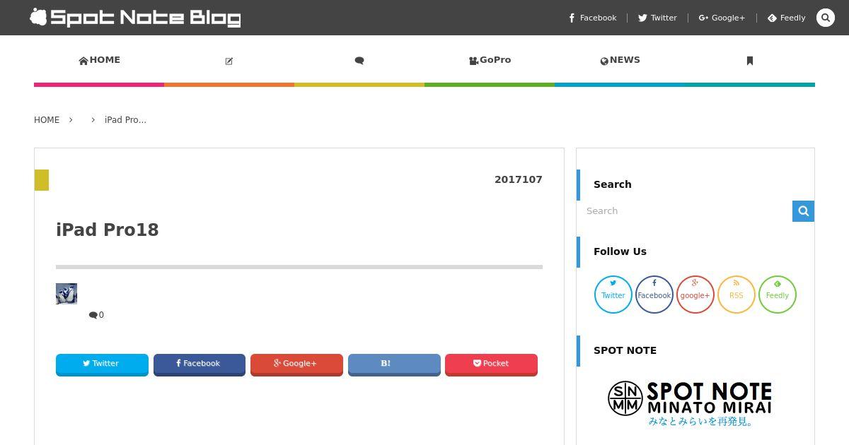Click the magnifier icon in the header

(x=826, y=18)
